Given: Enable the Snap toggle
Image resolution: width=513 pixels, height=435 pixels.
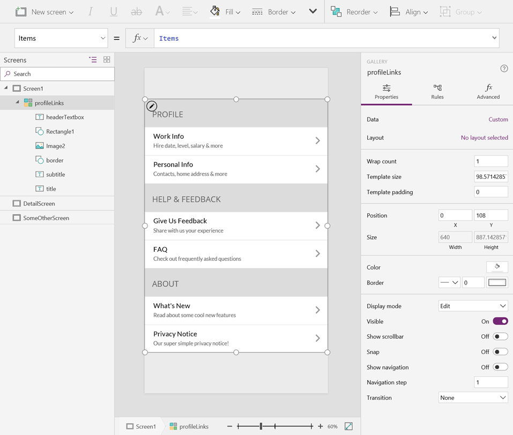Looking at the screenshot, I should (500, 352).
